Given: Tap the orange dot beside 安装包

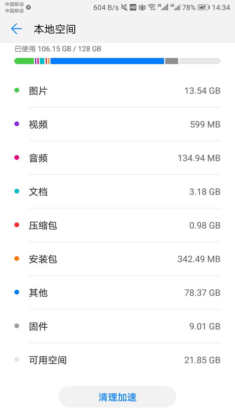Looking at the screenshot, I should tap(17, 258).
